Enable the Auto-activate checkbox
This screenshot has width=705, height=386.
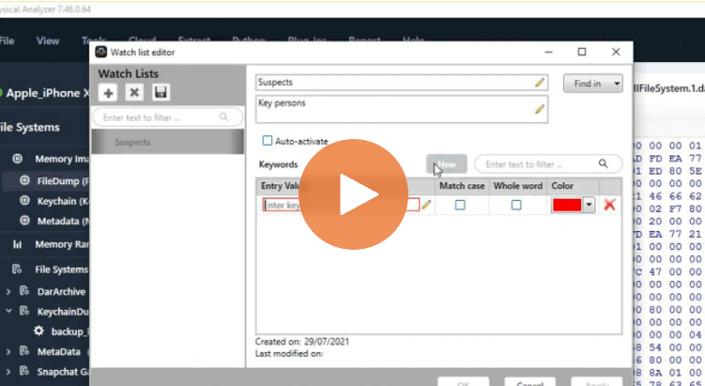[x=268, y=141]
